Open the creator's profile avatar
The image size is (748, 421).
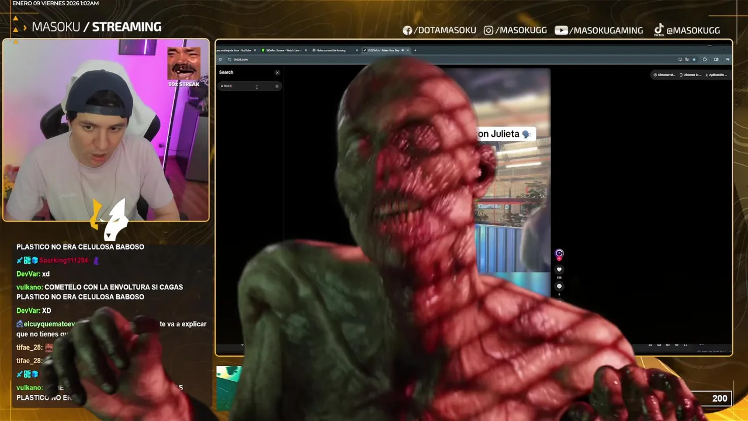pyautogui.click(x=559, y=253)
